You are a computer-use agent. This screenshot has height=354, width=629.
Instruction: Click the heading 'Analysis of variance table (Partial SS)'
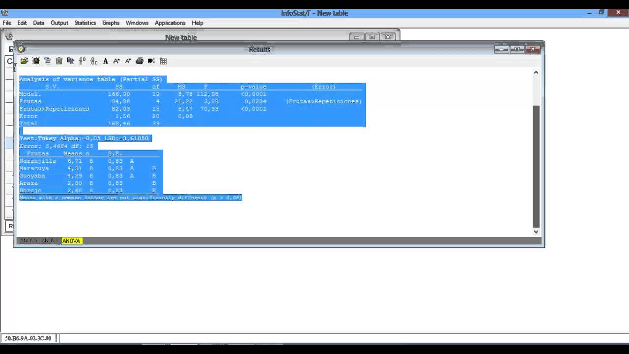click(91, 79)
